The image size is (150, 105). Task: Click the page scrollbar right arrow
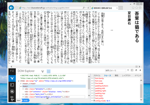pos(139,66)
